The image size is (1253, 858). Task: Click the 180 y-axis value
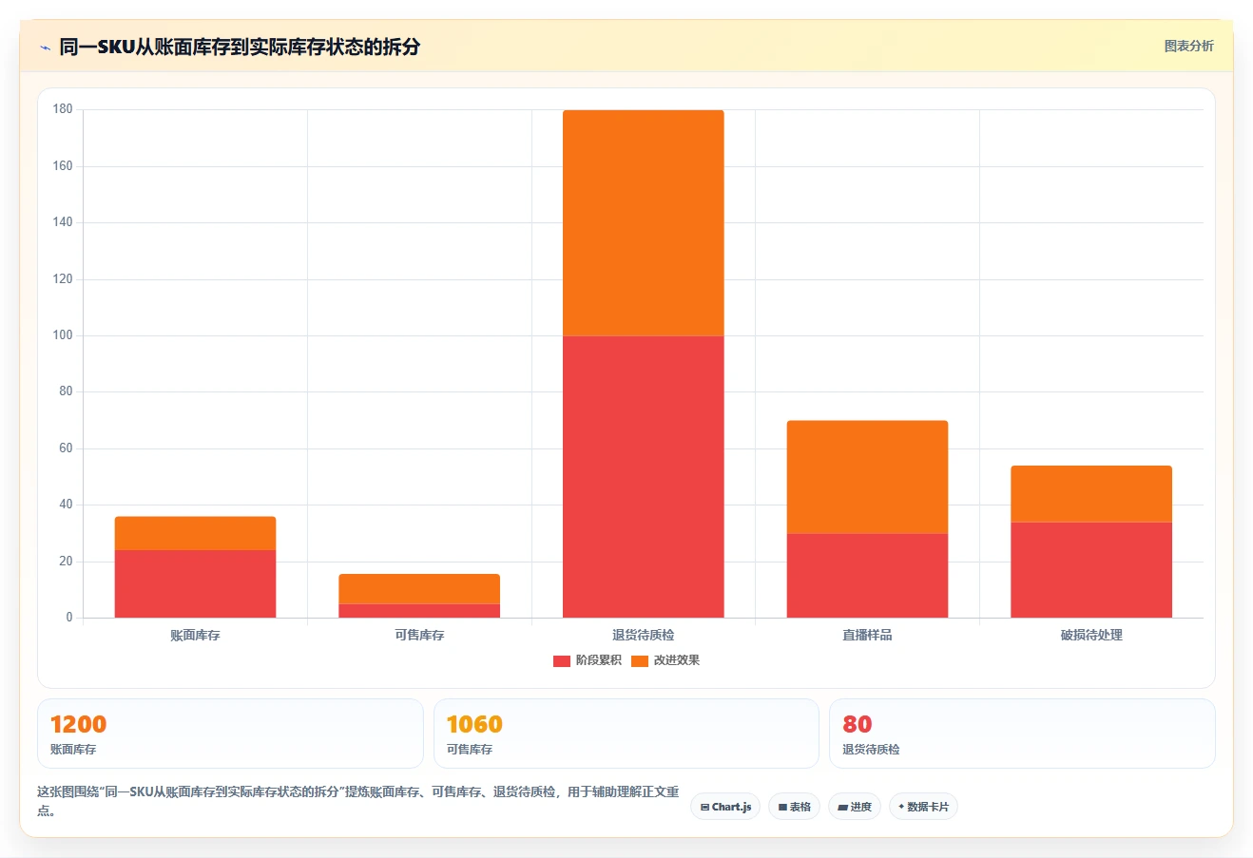pyautogui.click(x=63, y=109)
